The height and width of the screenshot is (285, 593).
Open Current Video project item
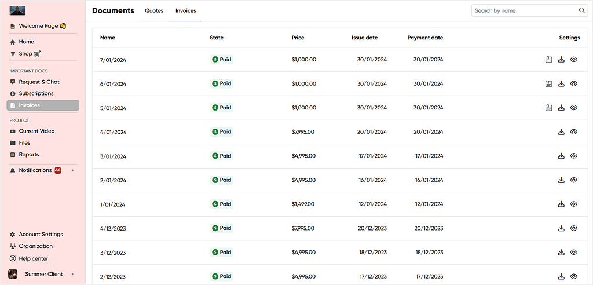[x=32, y=131]
